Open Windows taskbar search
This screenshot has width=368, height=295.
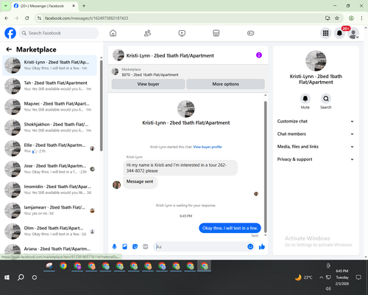[x=21, y=277]
